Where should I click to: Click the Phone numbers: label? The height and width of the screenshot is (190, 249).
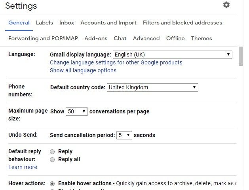click(x=20, y=90)
